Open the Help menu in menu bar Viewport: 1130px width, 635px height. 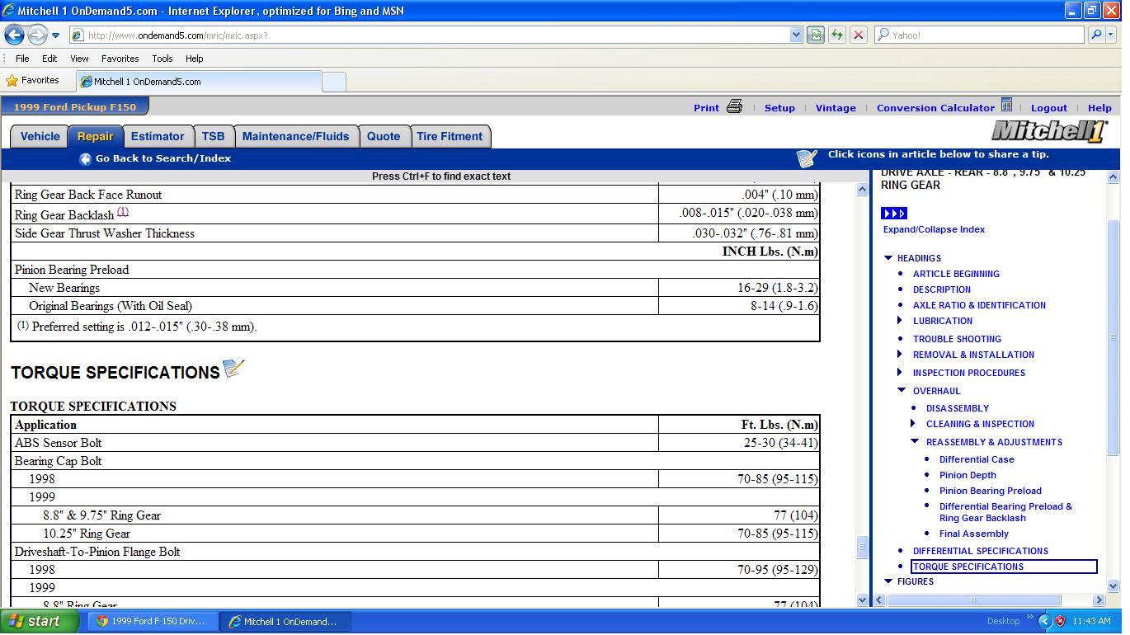point(194,59)
